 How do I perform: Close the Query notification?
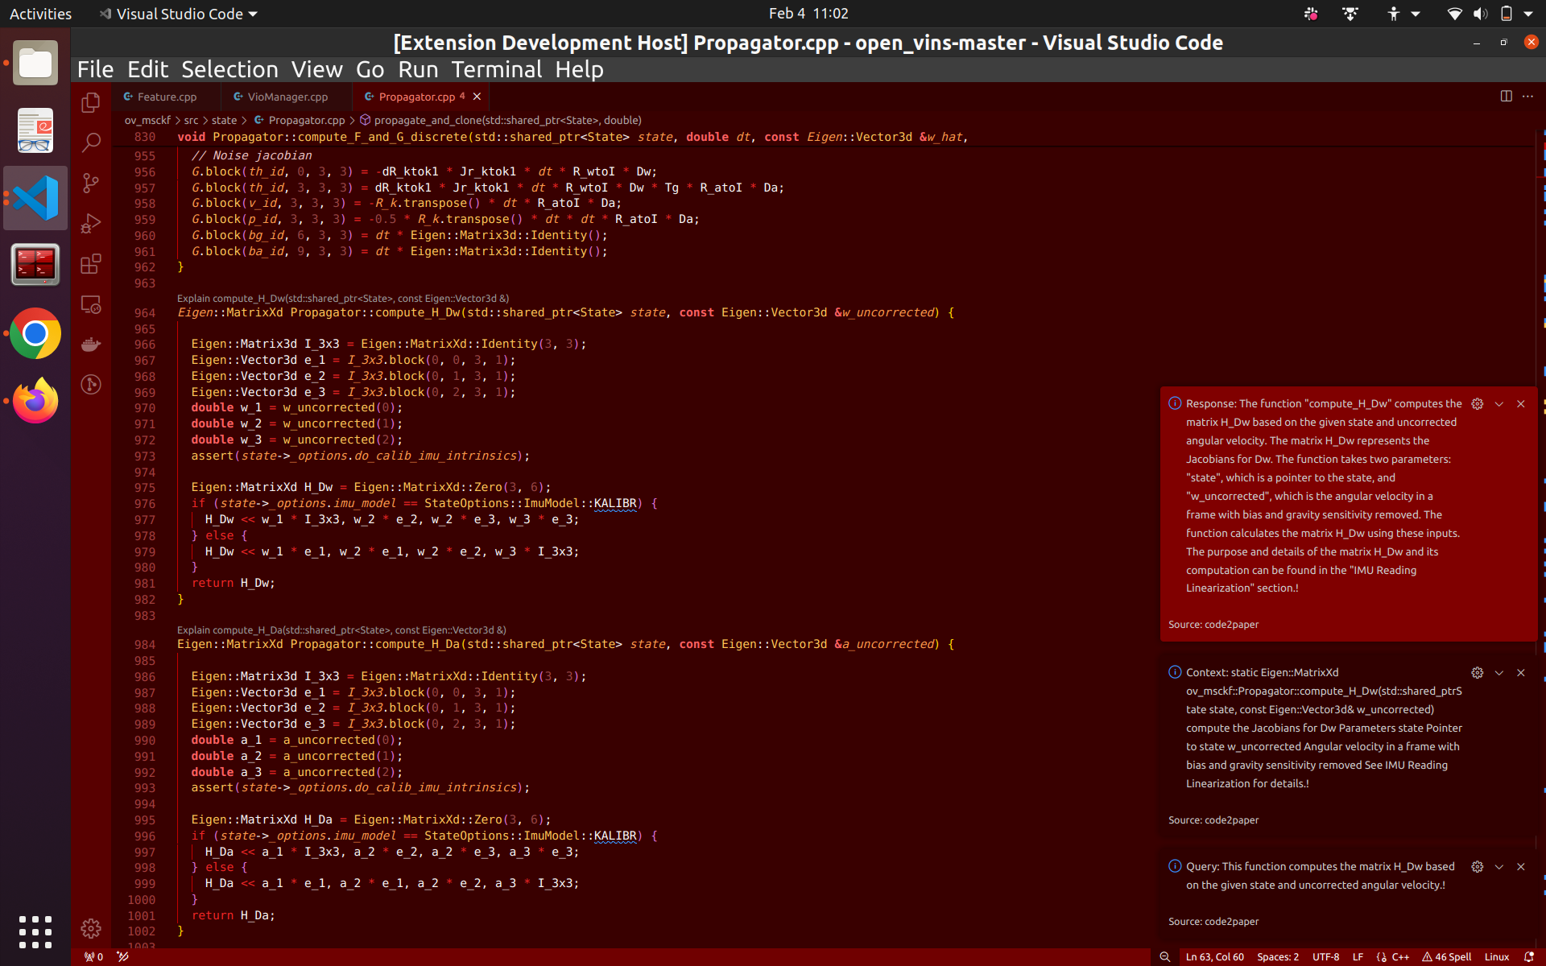coord(1520,867)
